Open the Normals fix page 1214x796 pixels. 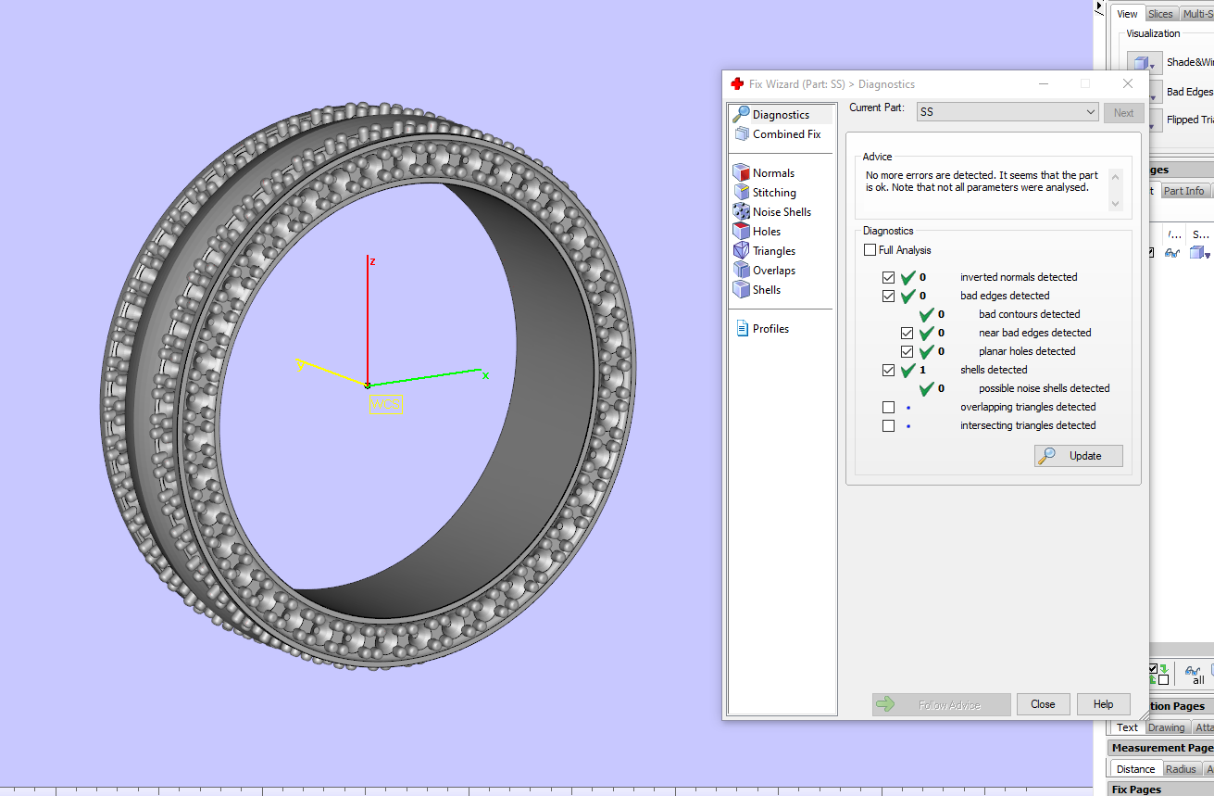coord(772,173)
